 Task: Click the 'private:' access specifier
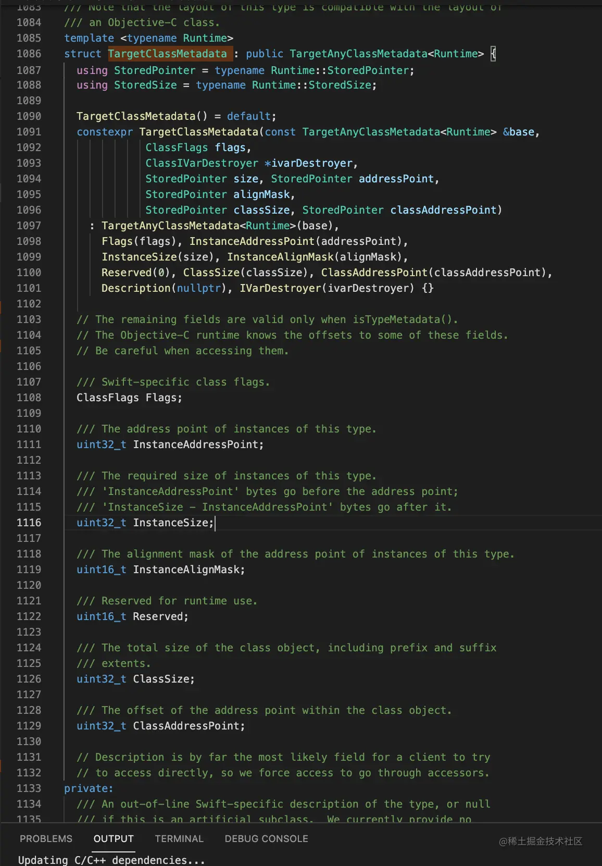89,788
